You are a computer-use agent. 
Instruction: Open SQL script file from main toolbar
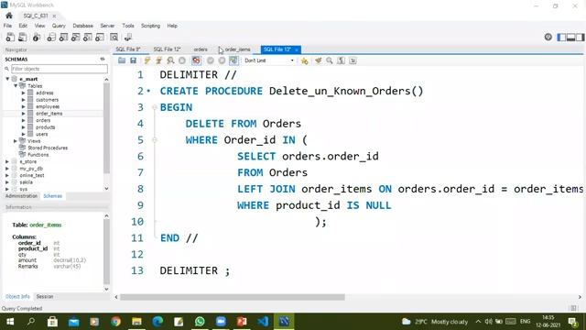coord(22,37)
